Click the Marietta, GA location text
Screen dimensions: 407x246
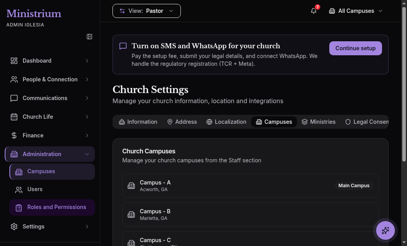[x=154, y=218]
